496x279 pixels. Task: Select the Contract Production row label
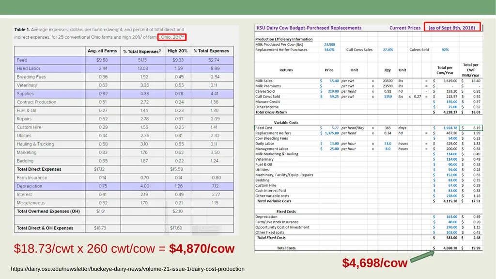click(x=36, y=102)
